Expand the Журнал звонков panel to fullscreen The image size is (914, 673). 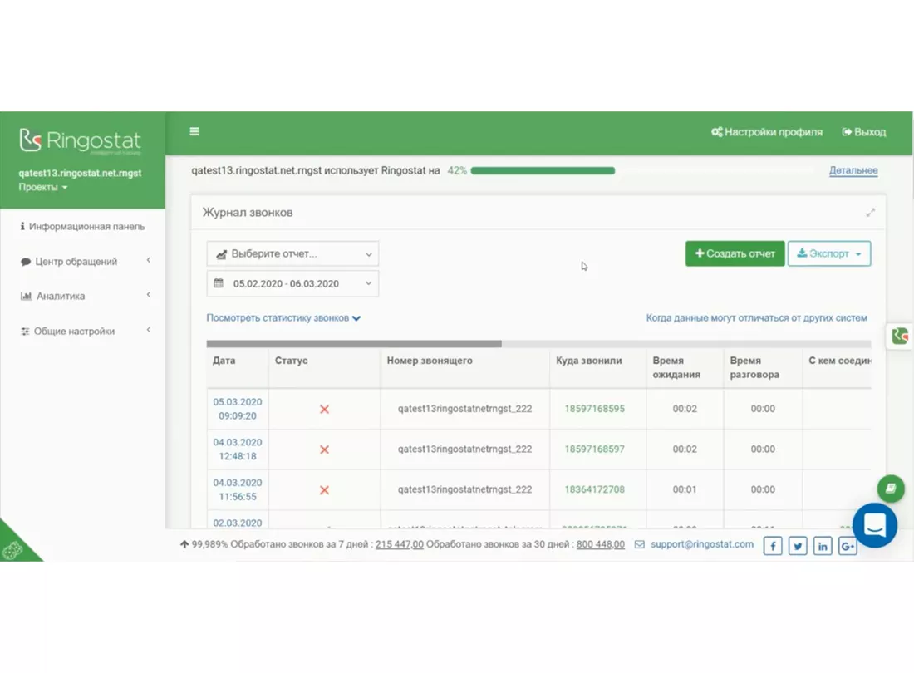[x=870, y=213]
